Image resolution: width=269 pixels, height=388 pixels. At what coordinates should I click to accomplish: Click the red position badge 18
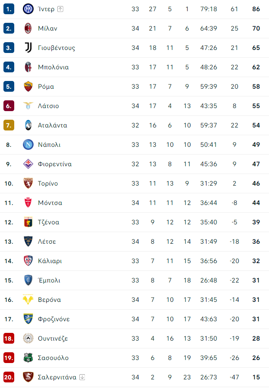click(x=9, y=338)
